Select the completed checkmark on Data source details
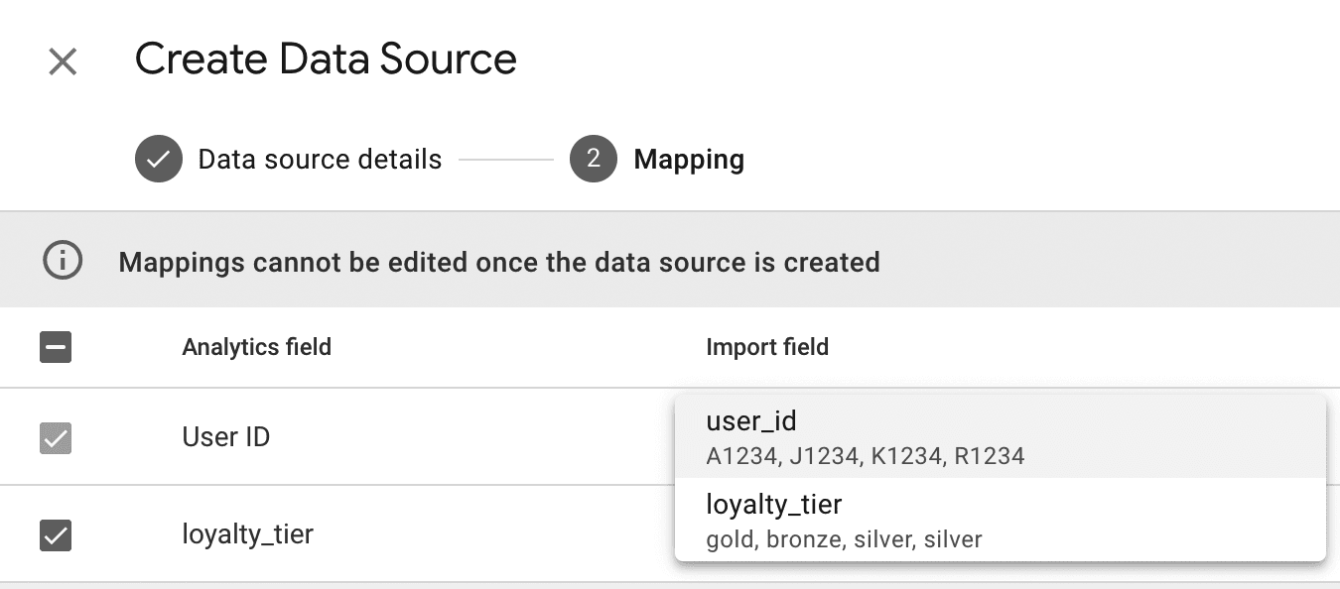The height and width of the screenshot is (589, 1340). pyautogui.click(x=159, y=158)
